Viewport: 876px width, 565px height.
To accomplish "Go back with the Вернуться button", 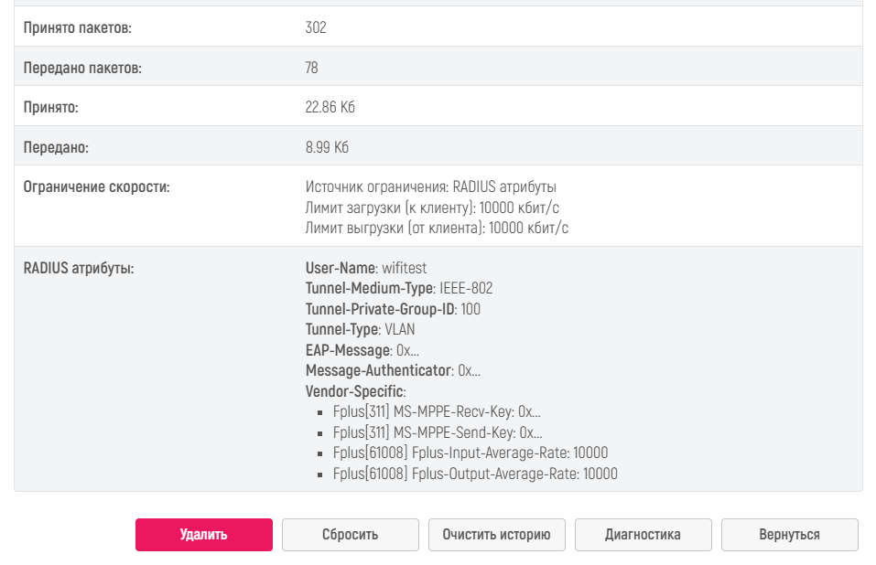I will click(789, 535).
